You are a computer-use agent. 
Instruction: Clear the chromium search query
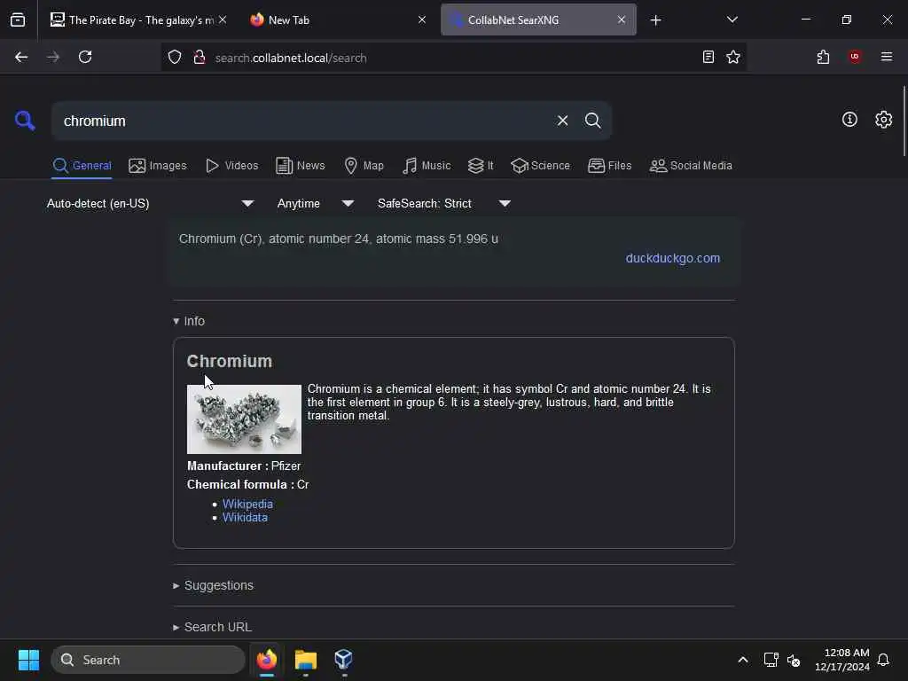(x=562, y=121)
